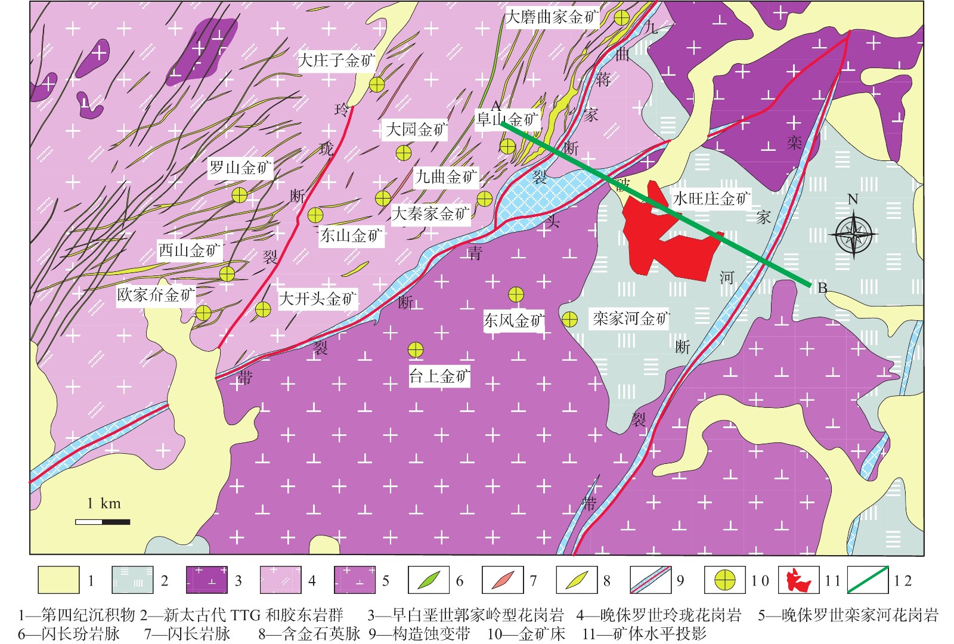Select the gold deposit symbol above 台上金矿

coord(415,349)
